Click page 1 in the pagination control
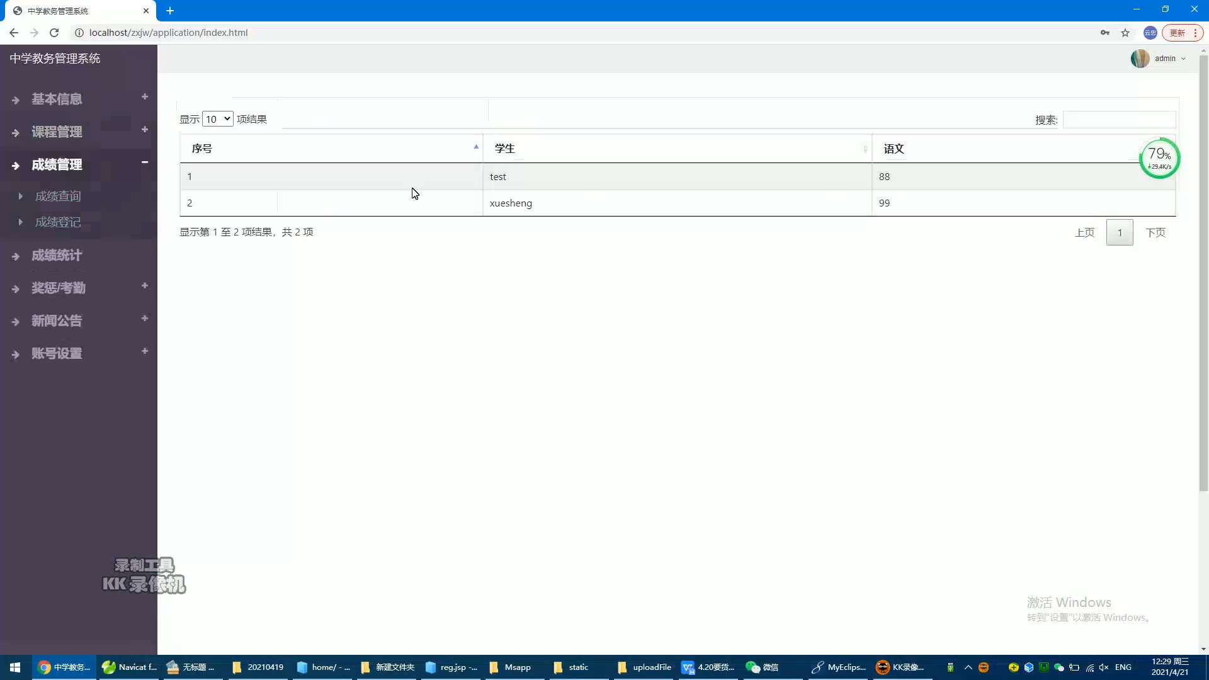 [1120, 232]
